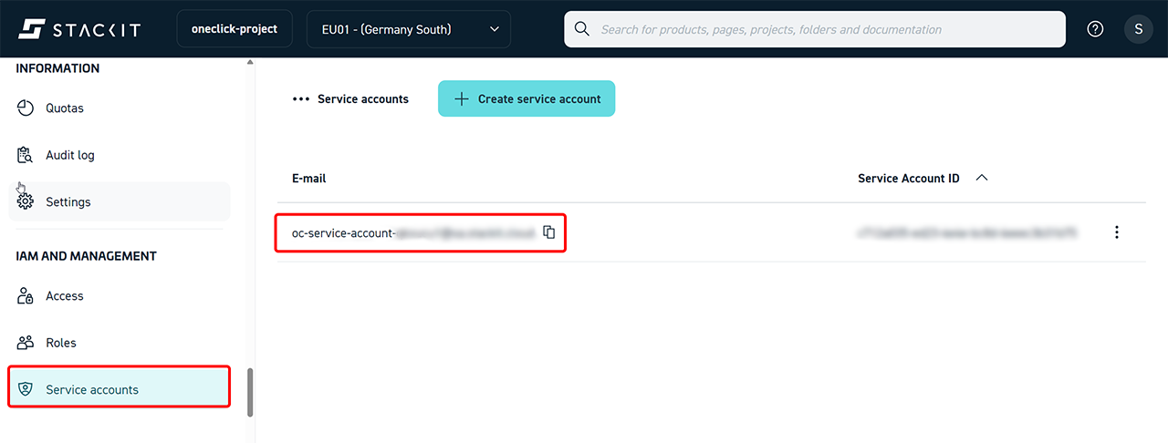1168x443 pixels.
Task: Click the E-mail column header
Action: coord(308,179)
